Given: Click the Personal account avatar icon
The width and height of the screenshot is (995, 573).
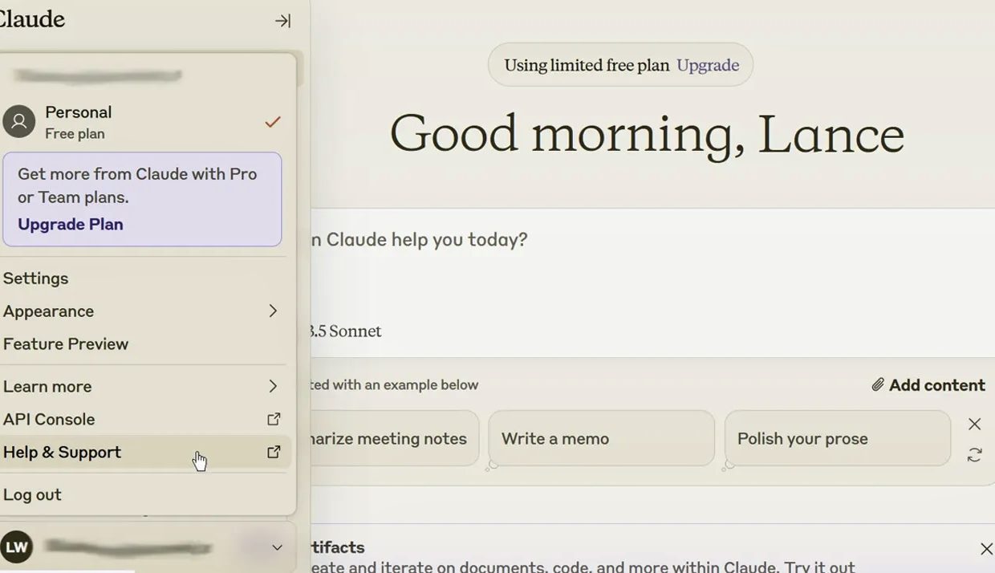Looking at the screenshot, I should [19, 122].
